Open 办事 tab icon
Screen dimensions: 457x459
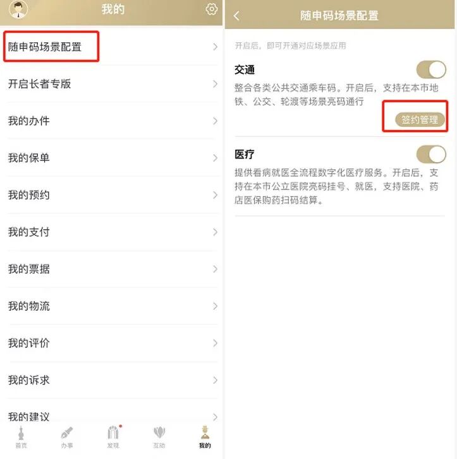coord(67,438)
